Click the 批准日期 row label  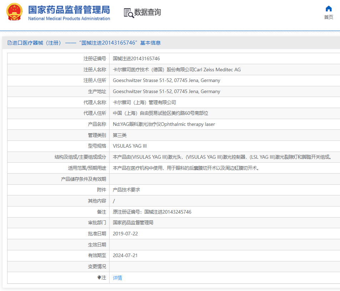pos(97,234)
